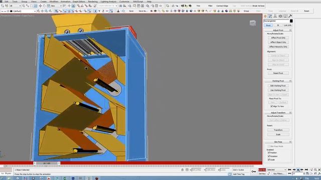Click the Y axis constraint button
Image resolution: width=321 pixels, height=180 pixels.
99,11
